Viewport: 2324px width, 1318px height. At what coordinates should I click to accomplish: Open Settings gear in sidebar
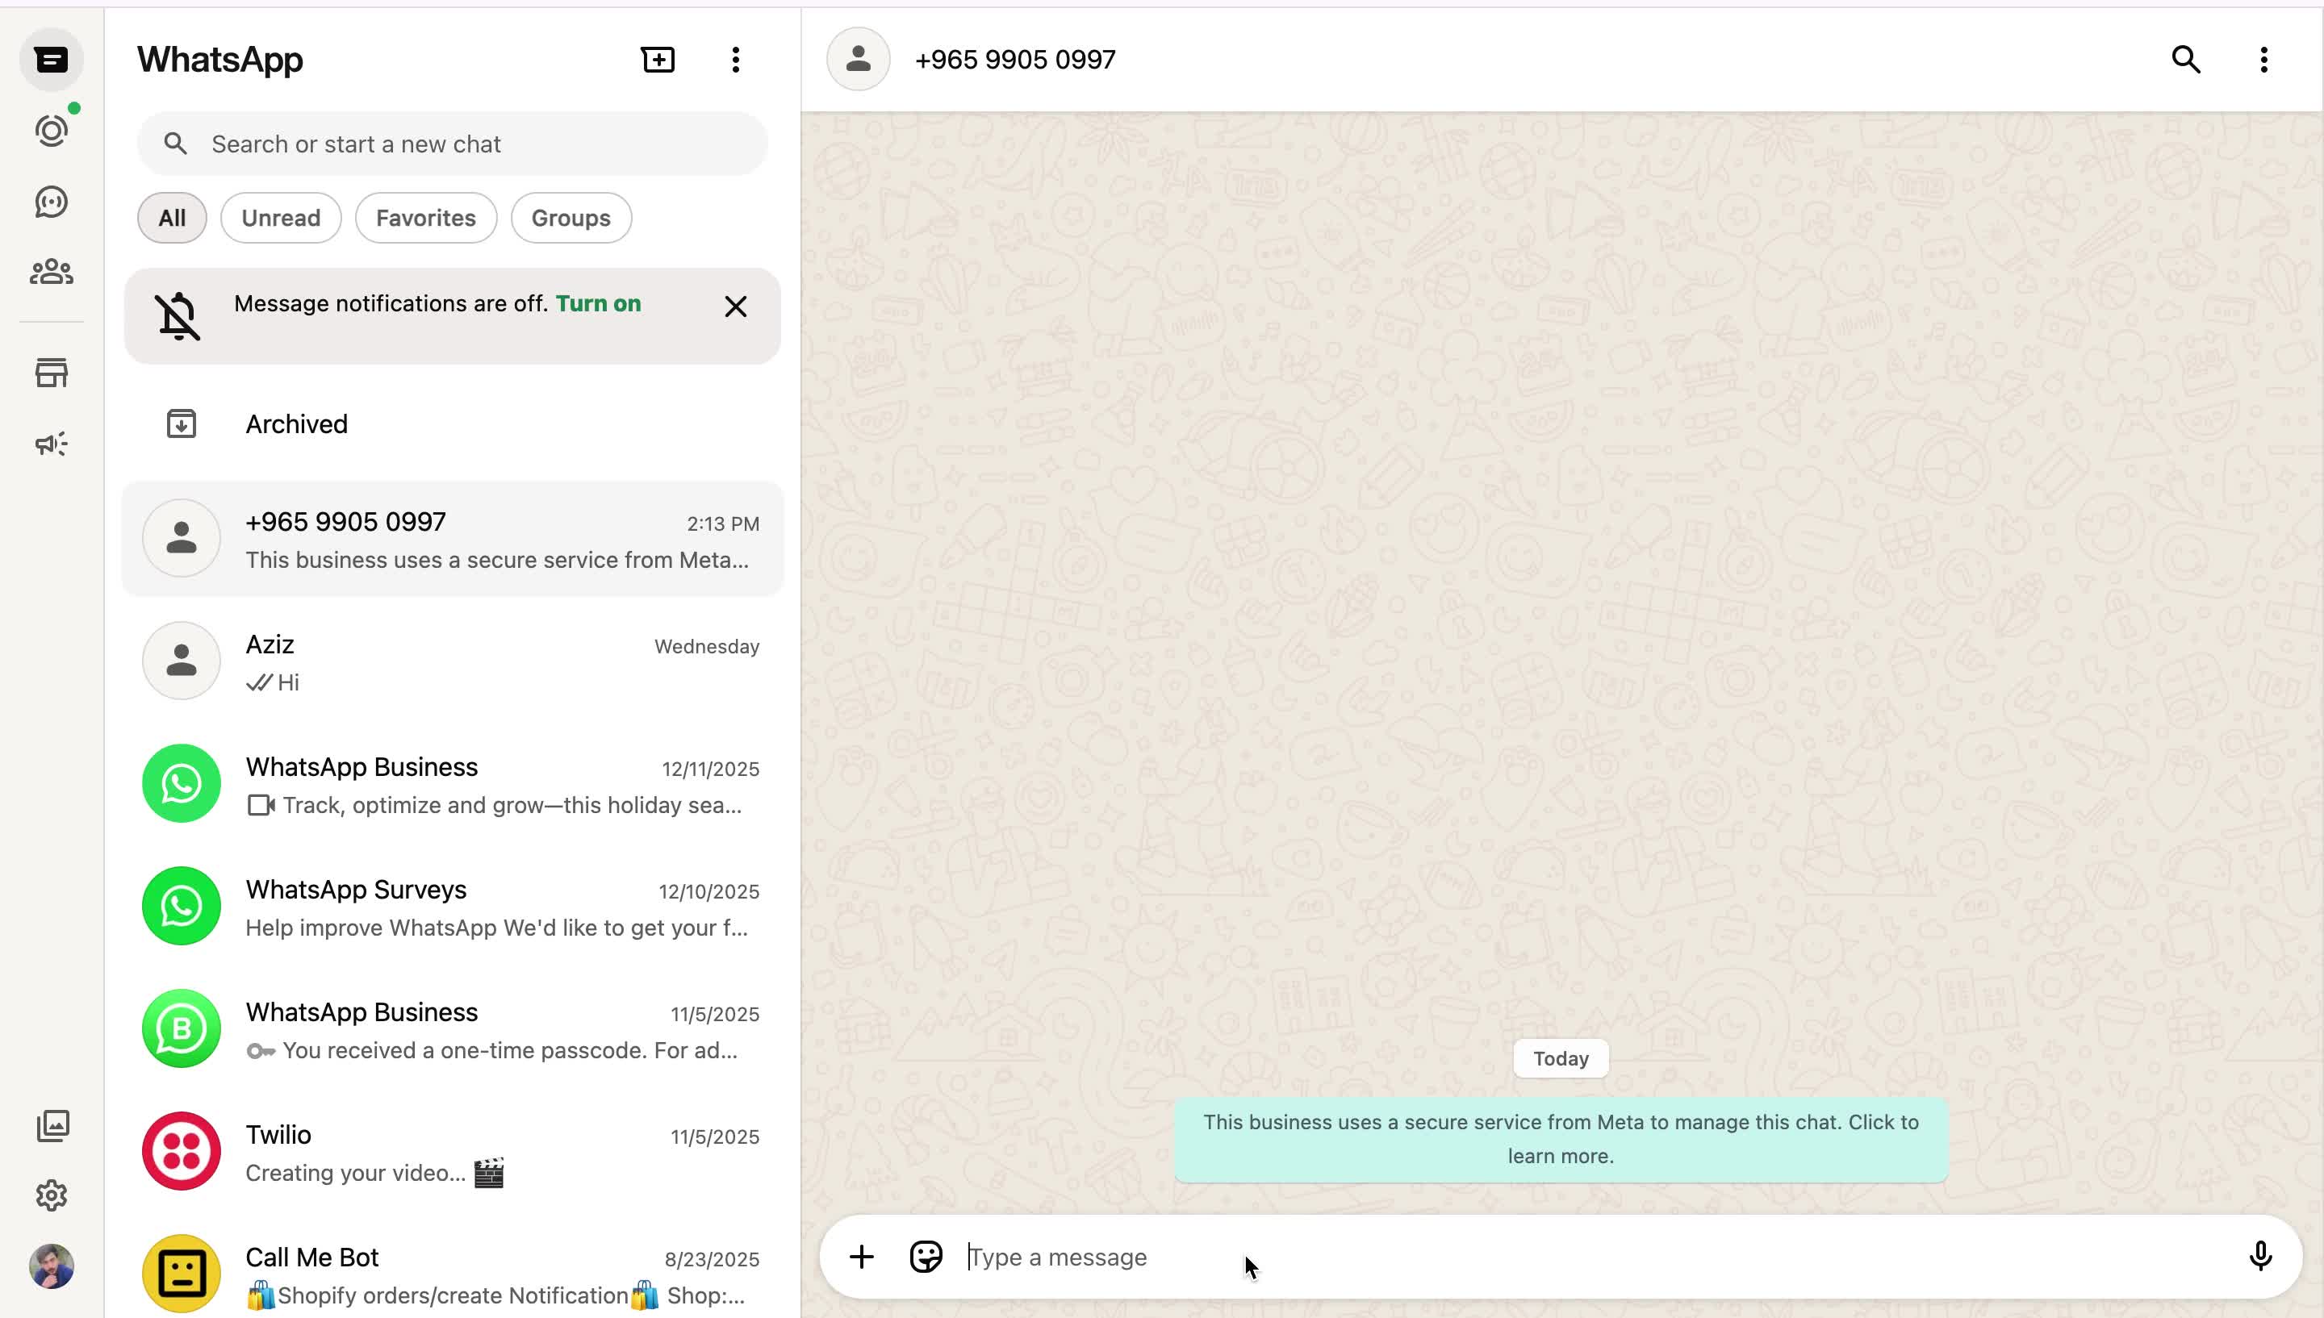pyautogui.click(x=52, y=1195)
